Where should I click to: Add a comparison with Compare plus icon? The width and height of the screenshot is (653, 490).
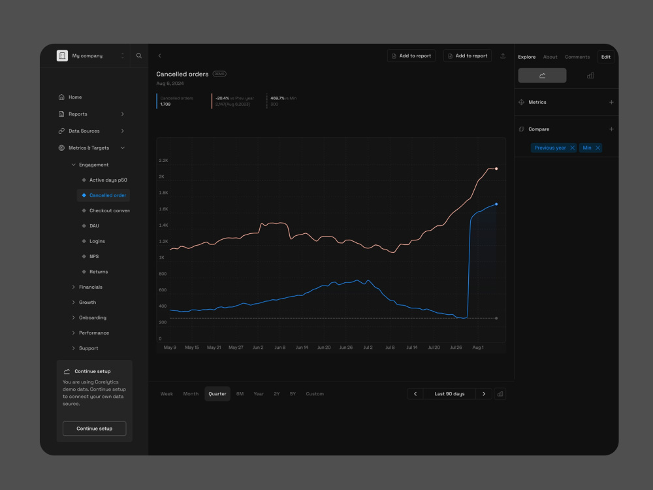point(611,129)
